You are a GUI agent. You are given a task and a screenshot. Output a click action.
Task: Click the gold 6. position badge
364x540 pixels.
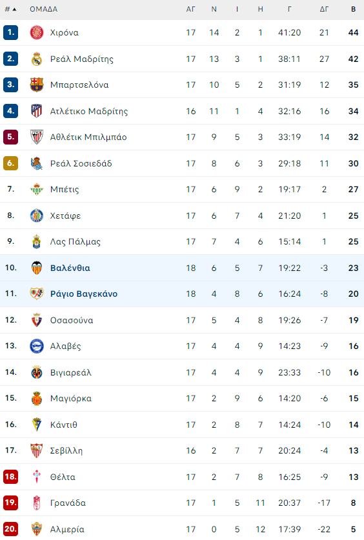[x=11, y=163]
